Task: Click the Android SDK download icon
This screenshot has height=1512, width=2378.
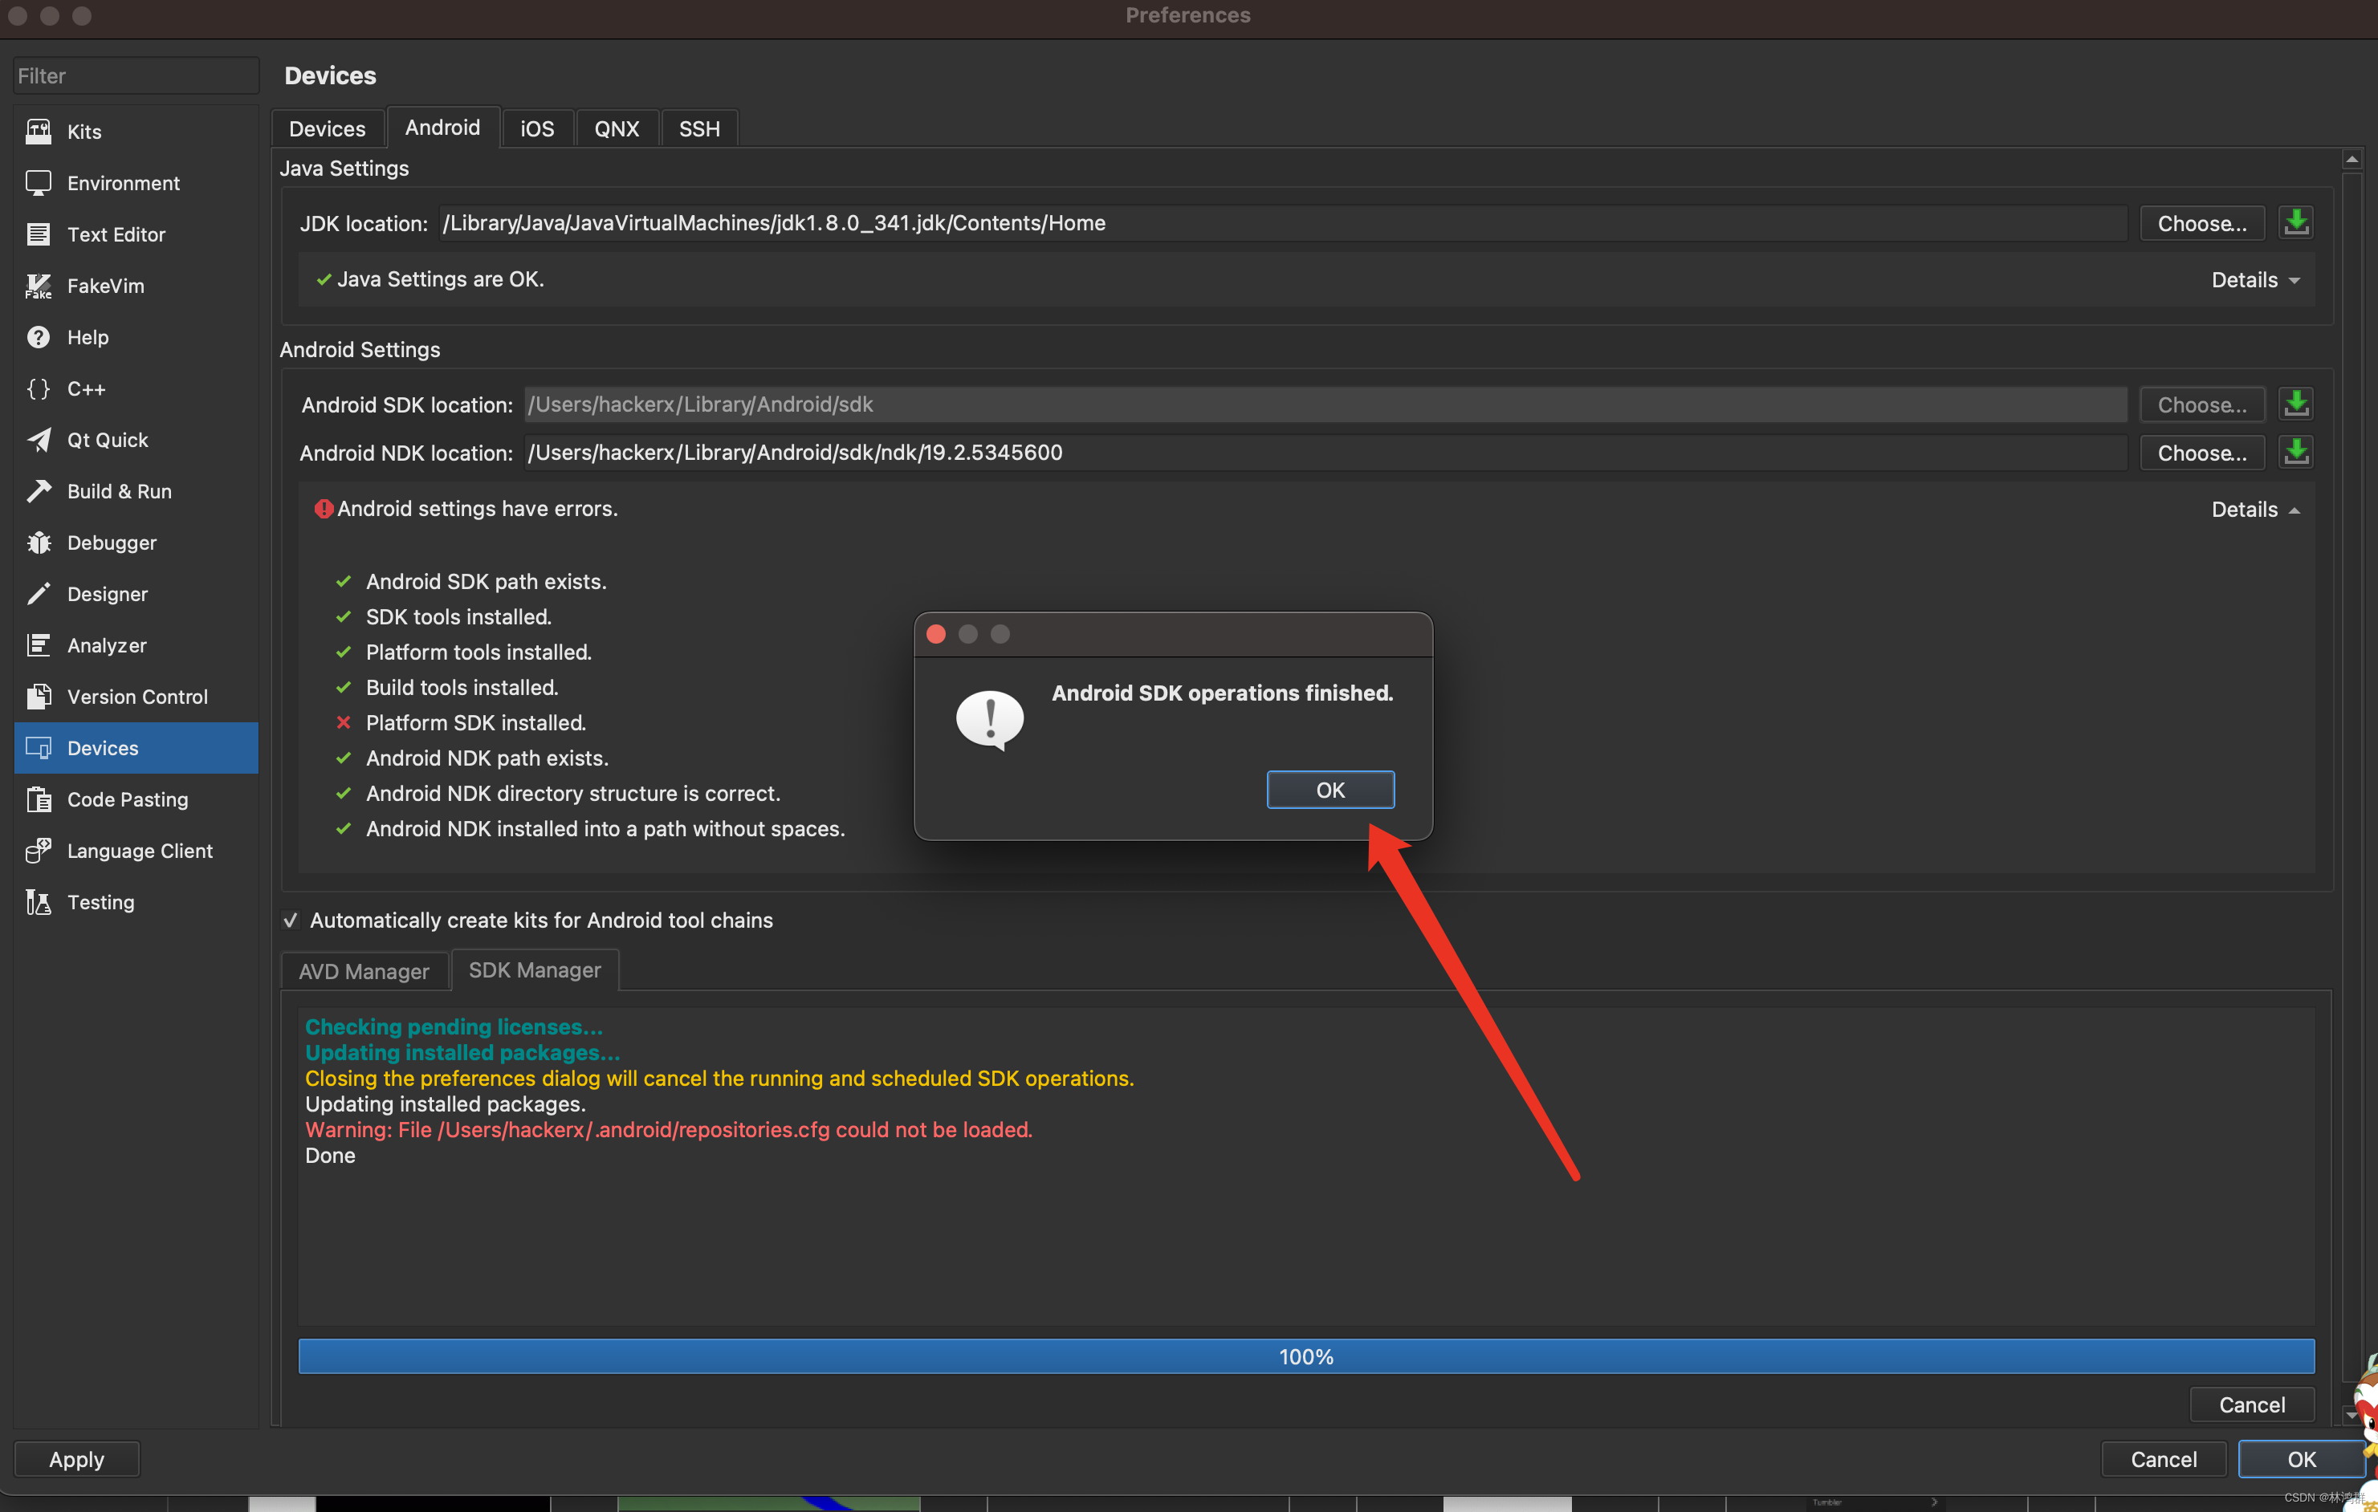Action: [2296, 404]
